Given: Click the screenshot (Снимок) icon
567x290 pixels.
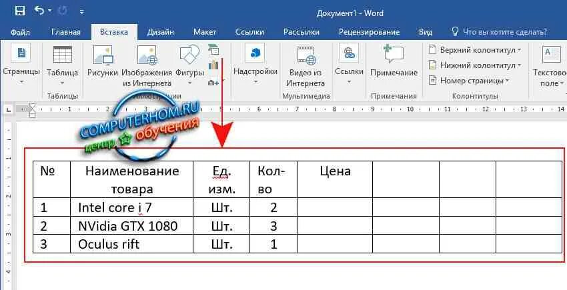Looking at the screenshot, I should (x=213, y=83).
